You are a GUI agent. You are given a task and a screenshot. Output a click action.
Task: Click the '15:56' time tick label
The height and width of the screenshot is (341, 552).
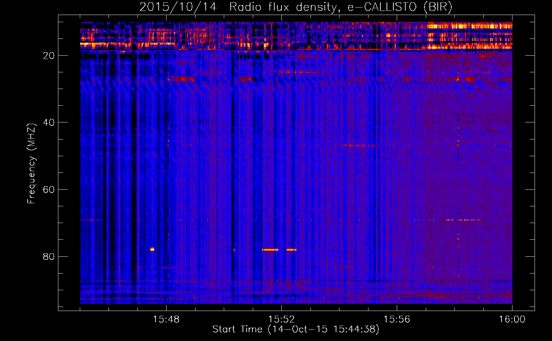(x=397, y=320)
